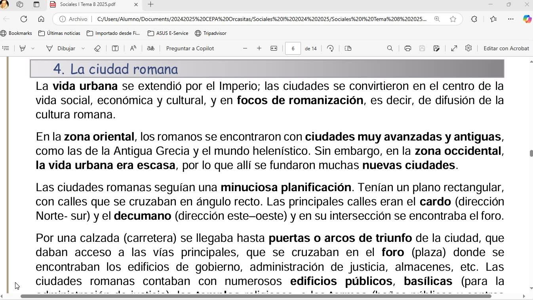Expand highlight color options dropdown

tap(33, 48)
